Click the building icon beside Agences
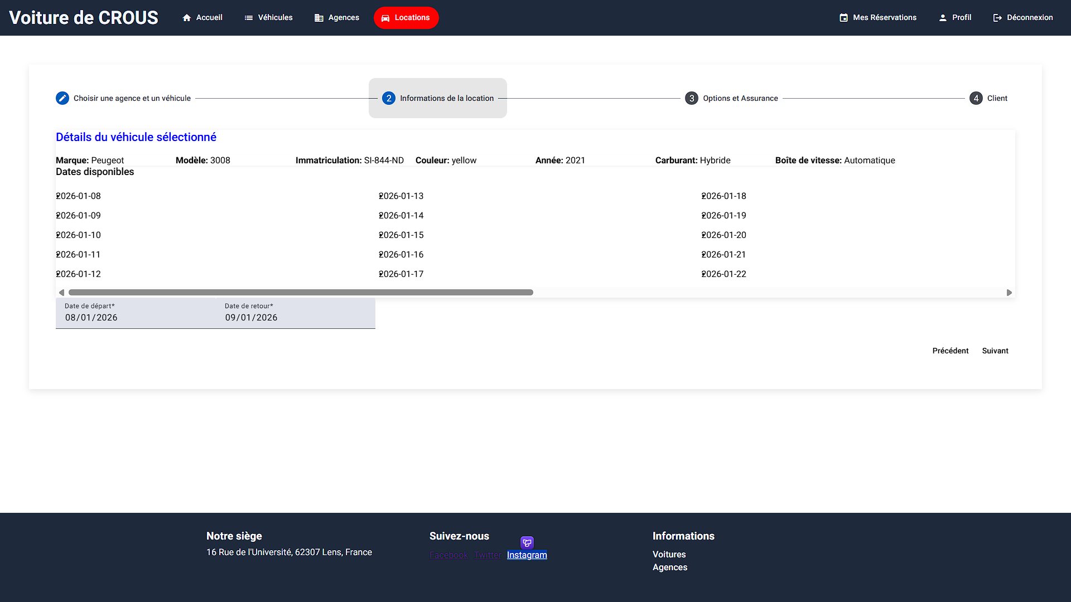This screenshot has height=602, width=1071. pos(319,18)
